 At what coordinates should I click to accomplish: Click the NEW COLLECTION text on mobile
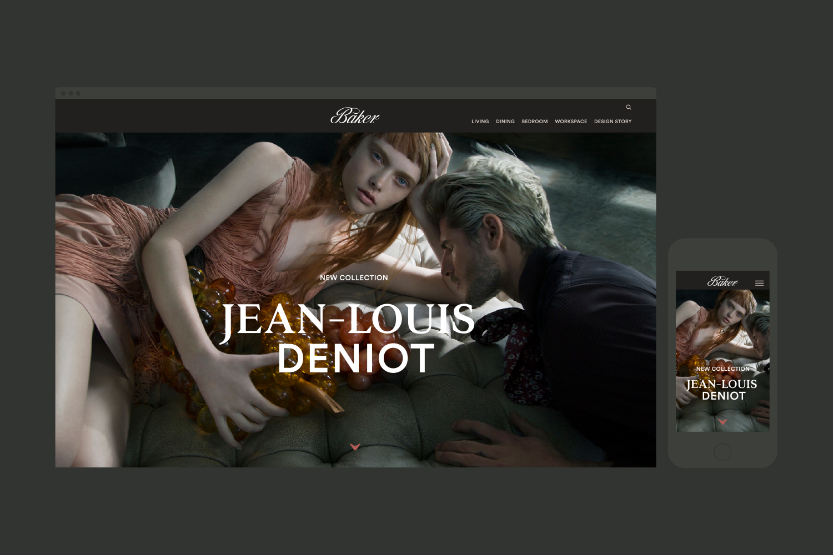tap(723, 369)
